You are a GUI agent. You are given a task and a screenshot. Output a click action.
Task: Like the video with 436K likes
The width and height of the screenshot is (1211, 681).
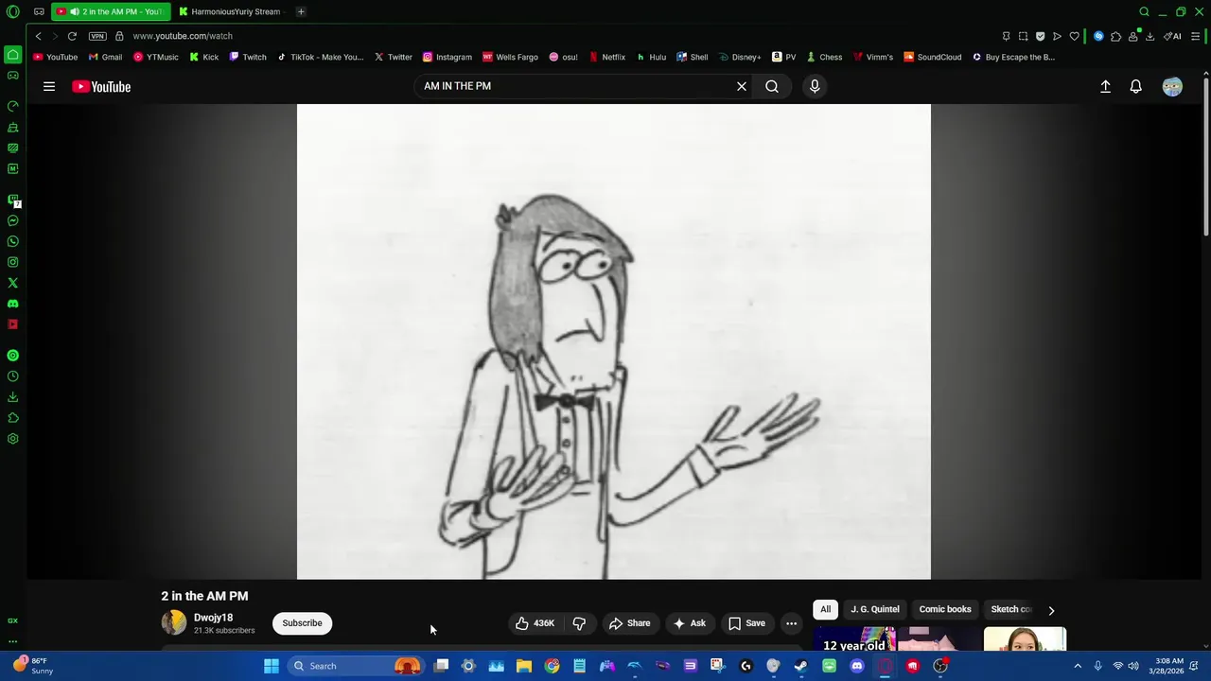tap(535, 623)
